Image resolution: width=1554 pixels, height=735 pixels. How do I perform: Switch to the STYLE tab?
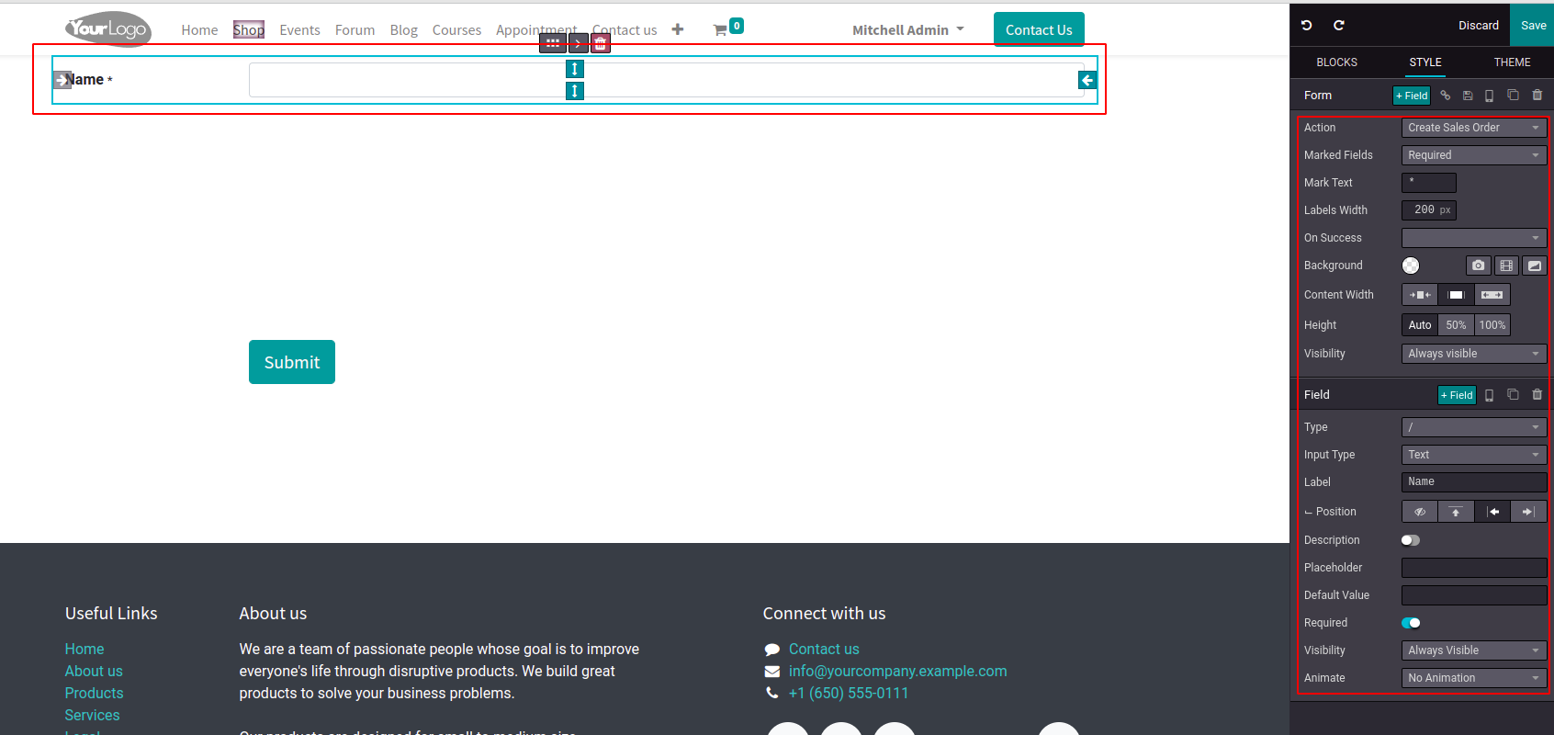pos(1425,62)
